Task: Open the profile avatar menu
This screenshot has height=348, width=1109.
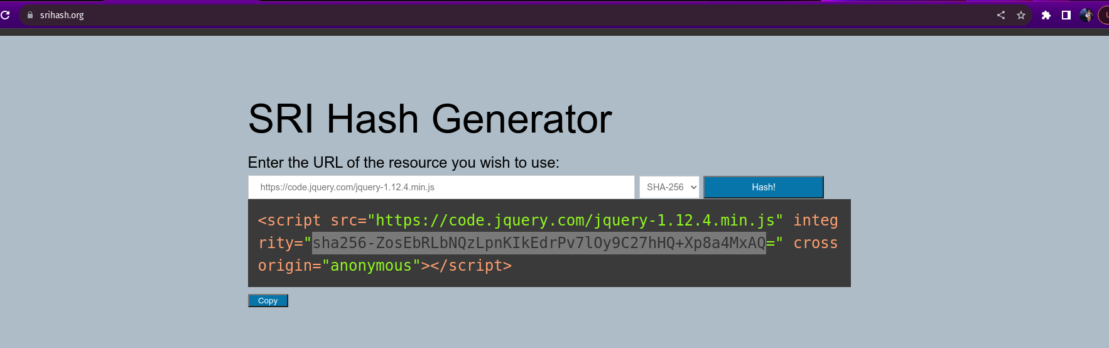Action: coord(1086,15)
